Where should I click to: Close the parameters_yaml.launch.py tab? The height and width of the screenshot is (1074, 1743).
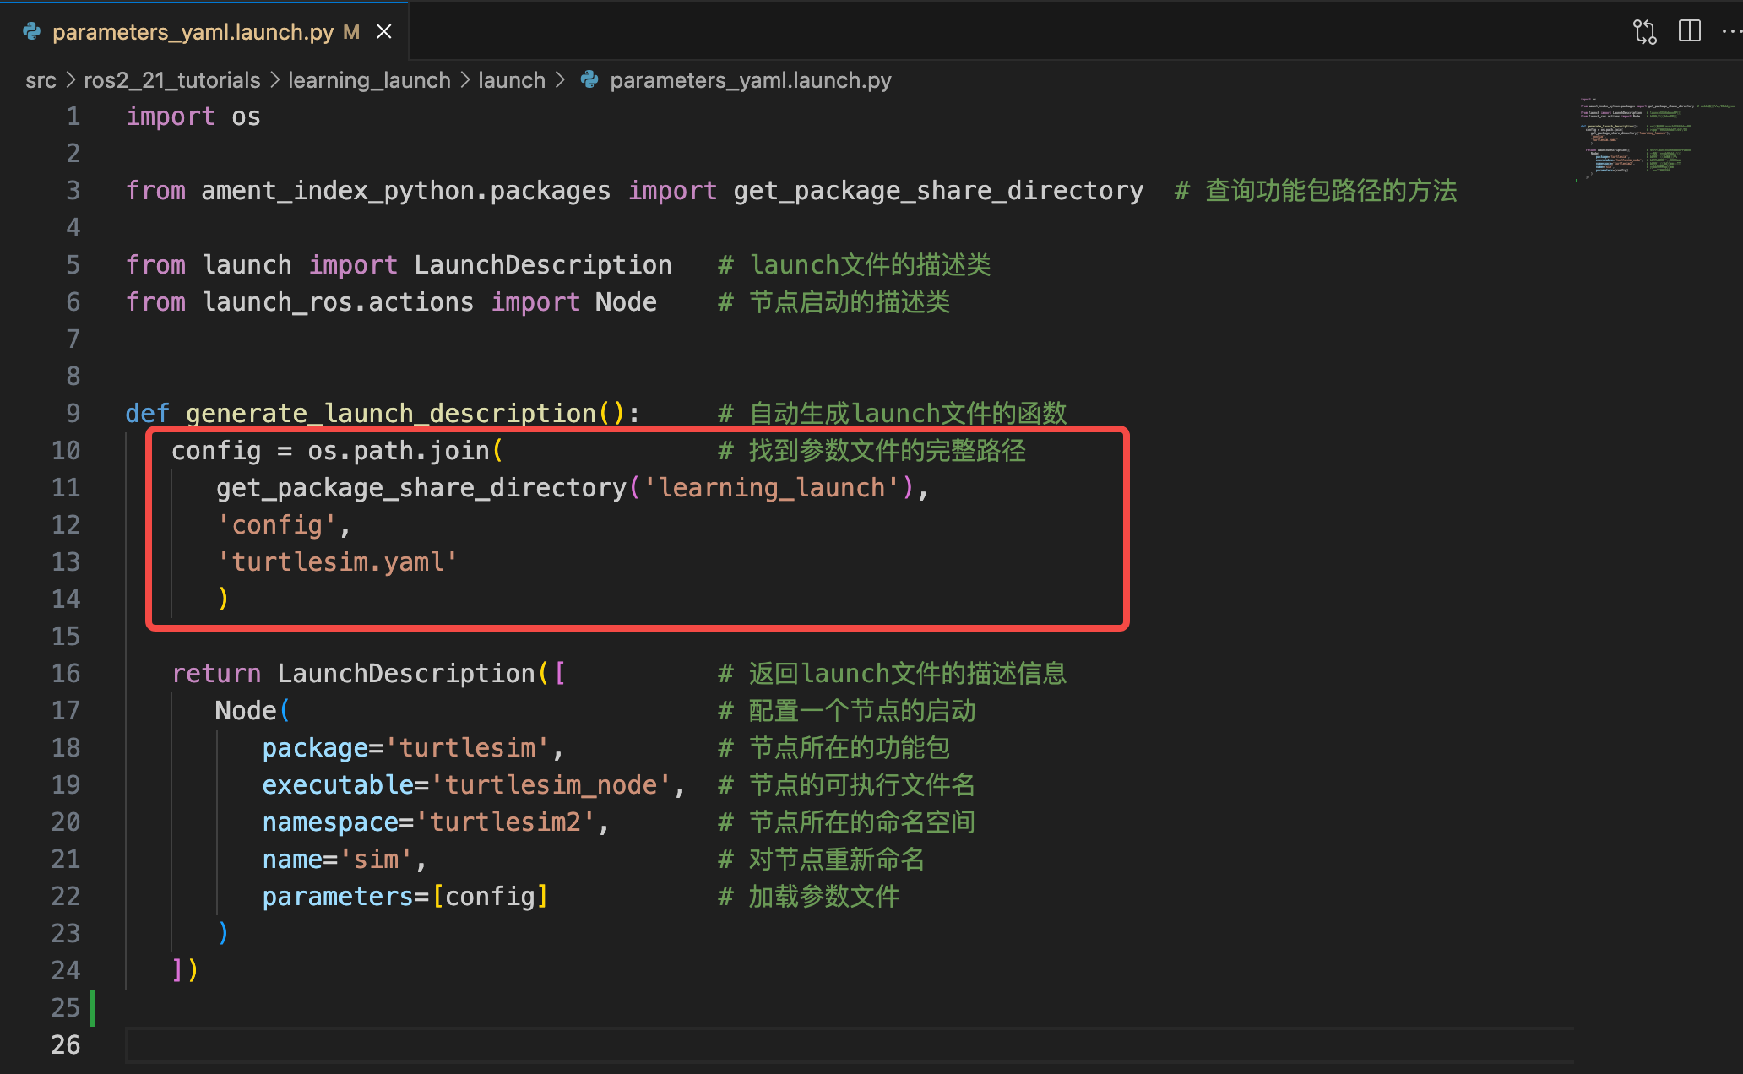tap(384, 32)
